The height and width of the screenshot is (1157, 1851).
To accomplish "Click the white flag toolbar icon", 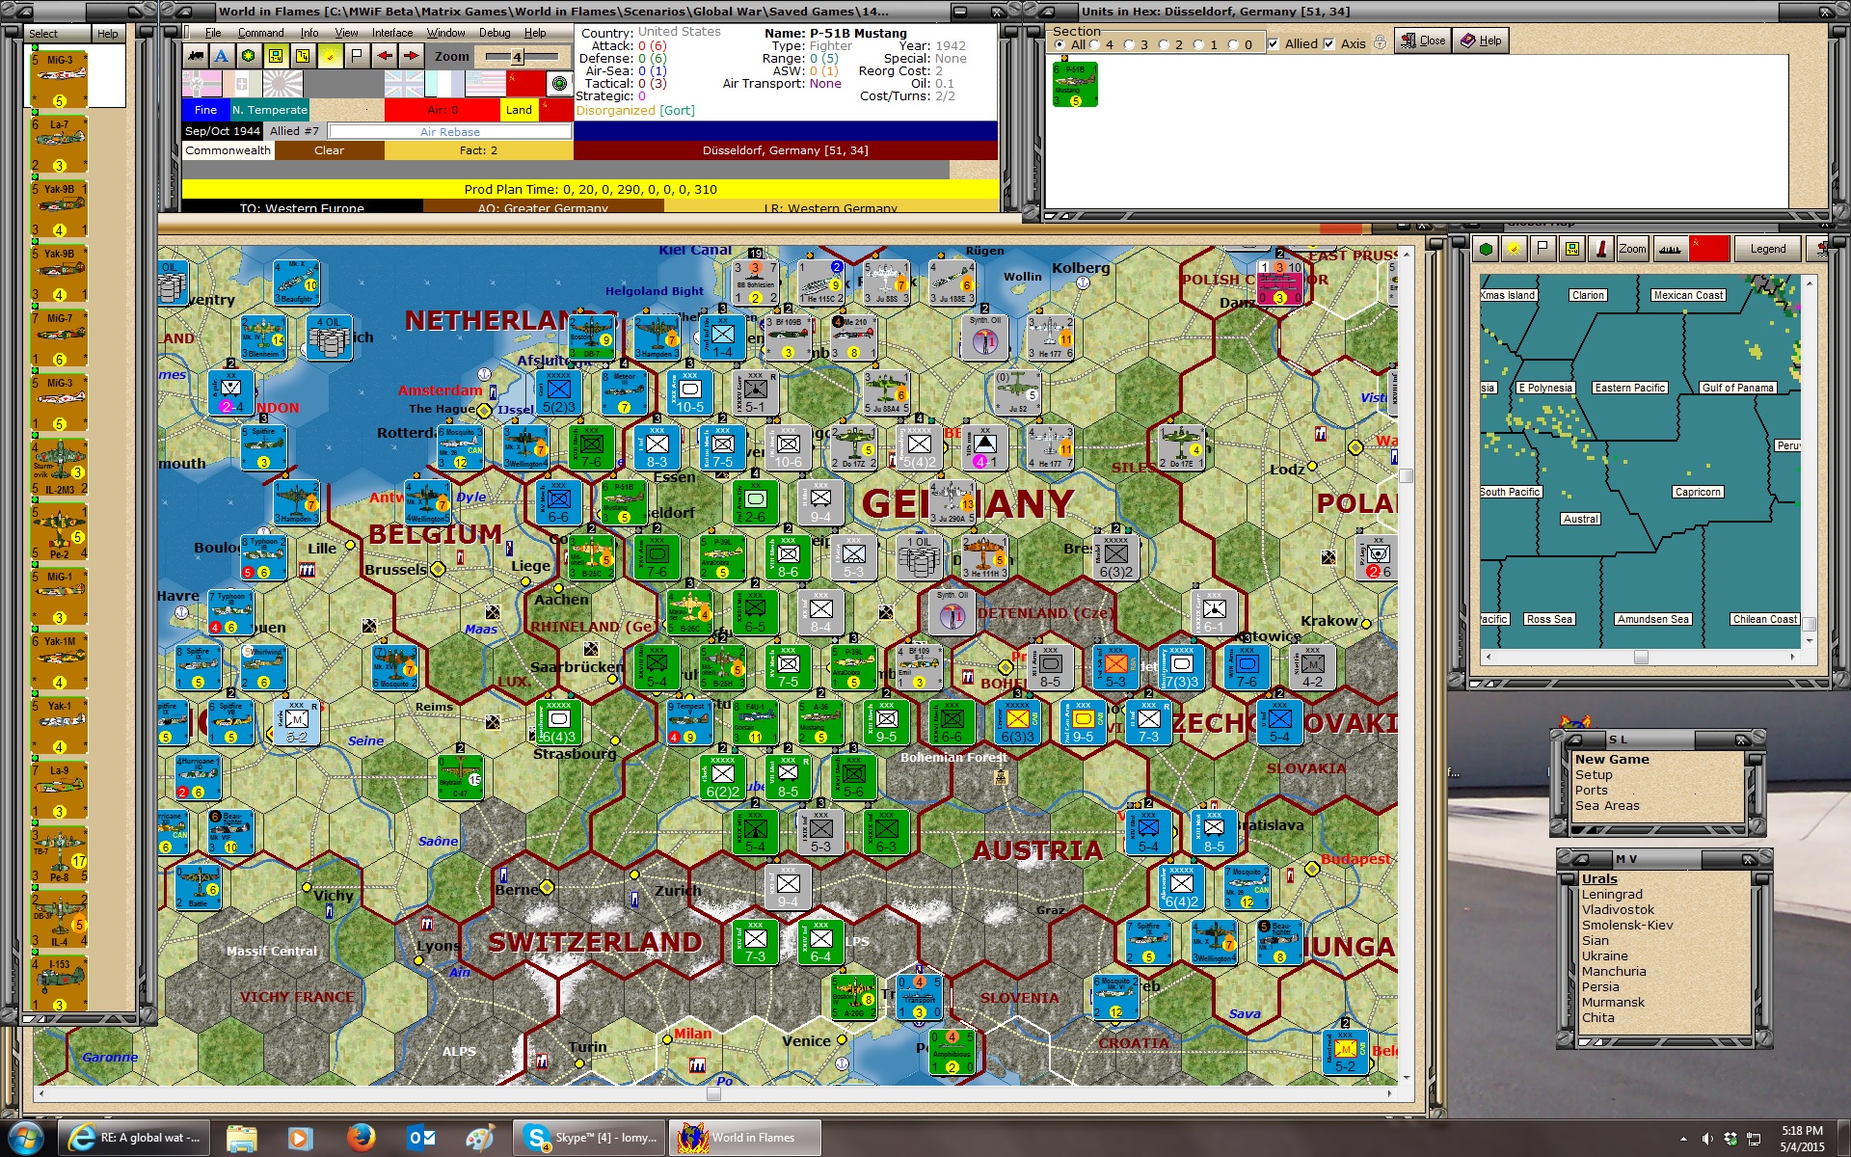I will pos(357,56).
